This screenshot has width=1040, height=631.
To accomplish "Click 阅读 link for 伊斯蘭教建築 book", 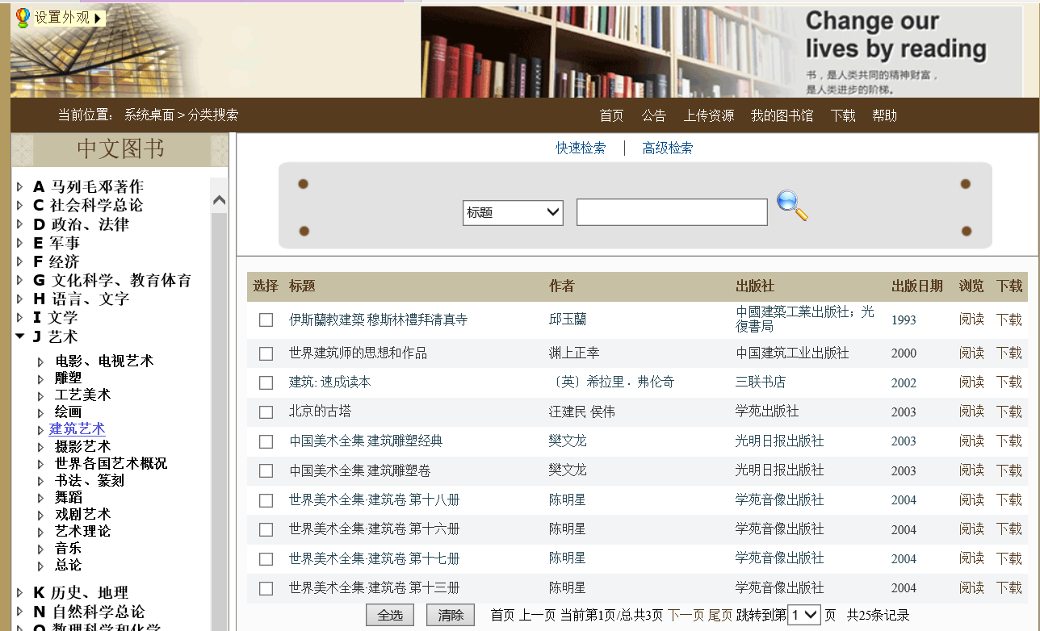I will 971,320.
